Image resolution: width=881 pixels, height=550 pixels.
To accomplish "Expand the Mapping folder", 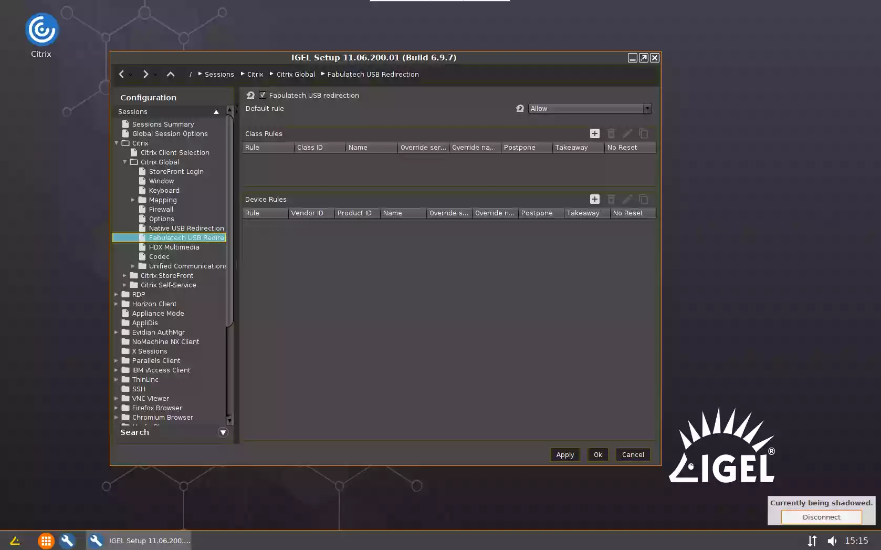I will click(133, 200).
